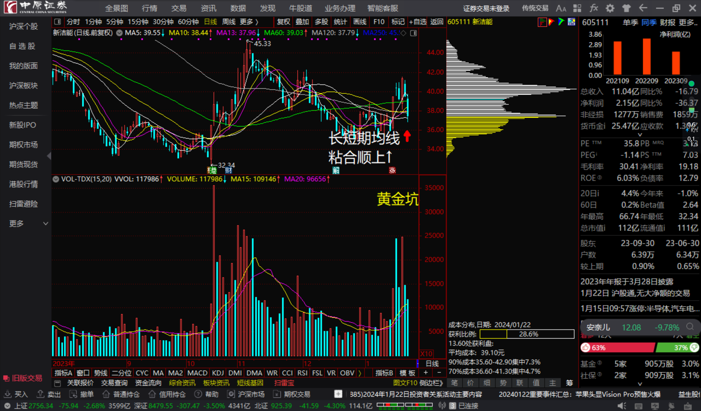The height and width of the screenshot is (411, 701).
Task: Toggle the 叠加 overlay mode
Action: click(302, 22)
